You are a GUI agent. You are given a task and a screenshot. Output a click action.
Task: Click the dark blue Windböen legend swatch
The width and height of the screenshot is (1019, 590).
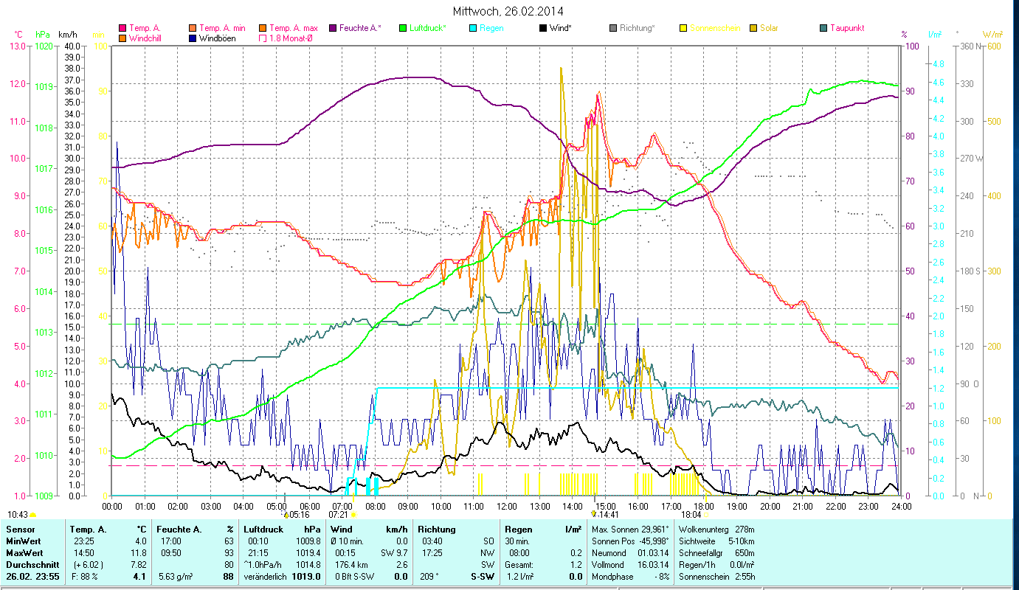193,38
